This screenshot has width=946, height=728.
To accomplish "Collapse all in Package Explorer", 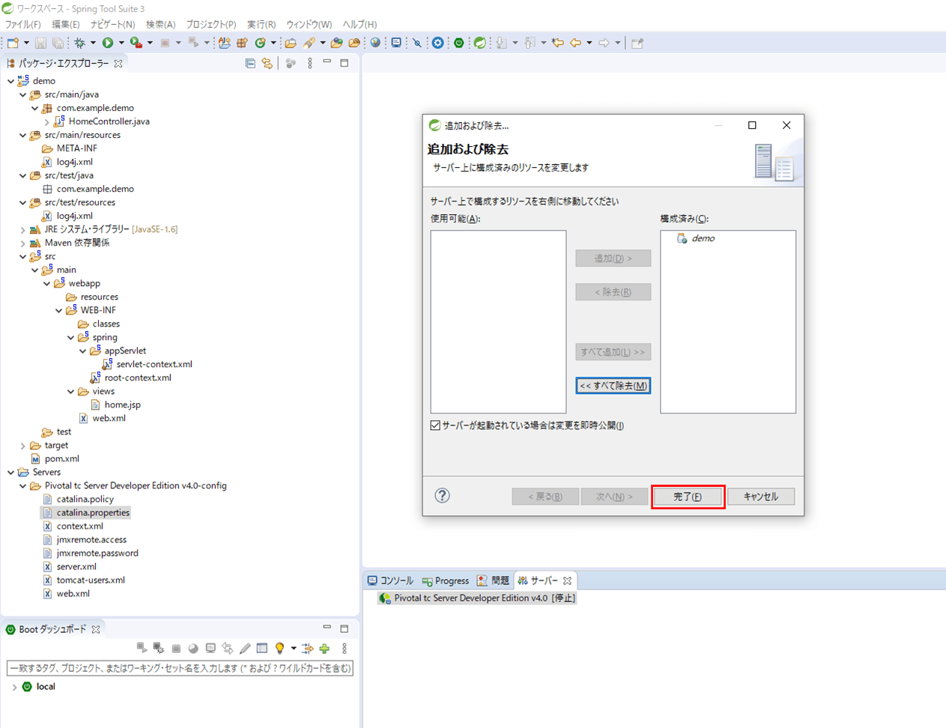I will pos(250,64).
